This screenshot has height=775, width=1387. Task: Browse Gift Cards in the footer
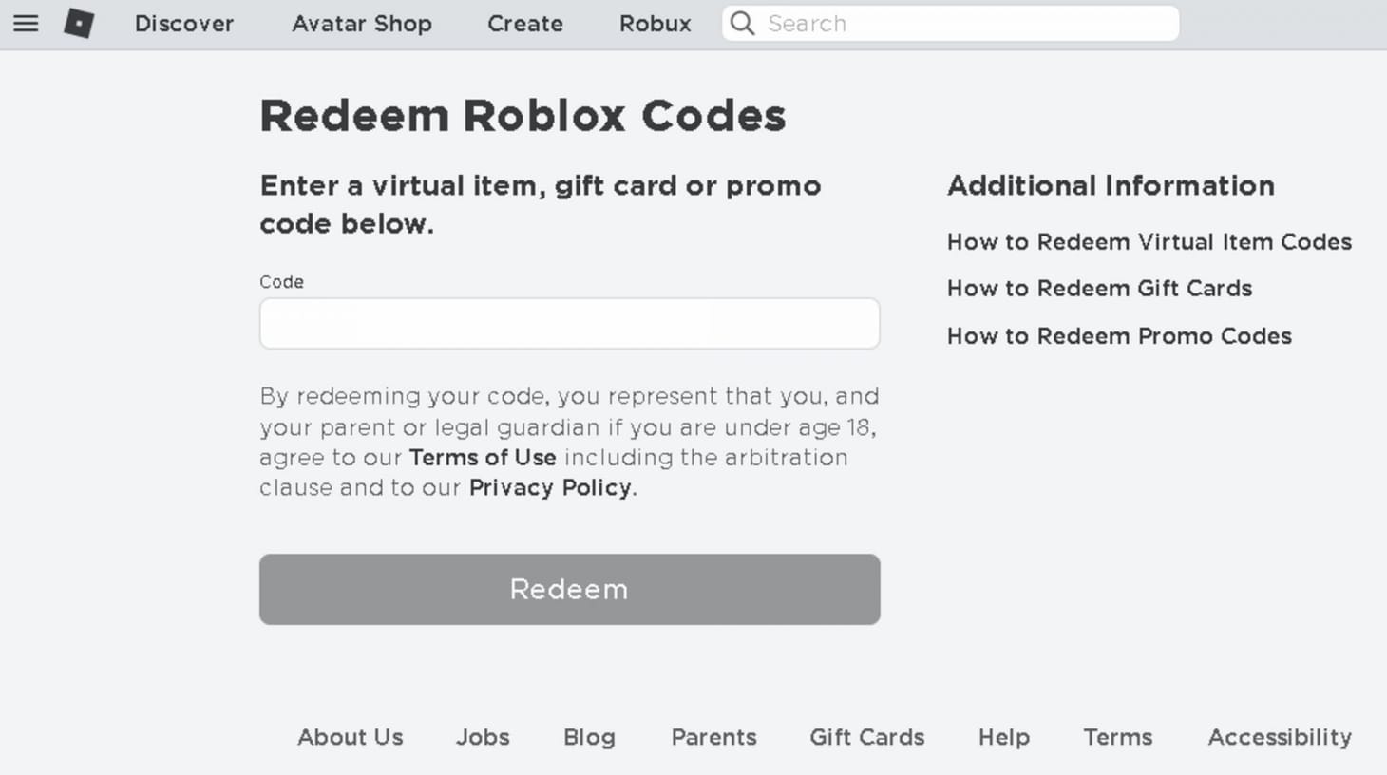pyautogui.click(x=866, y=737)
